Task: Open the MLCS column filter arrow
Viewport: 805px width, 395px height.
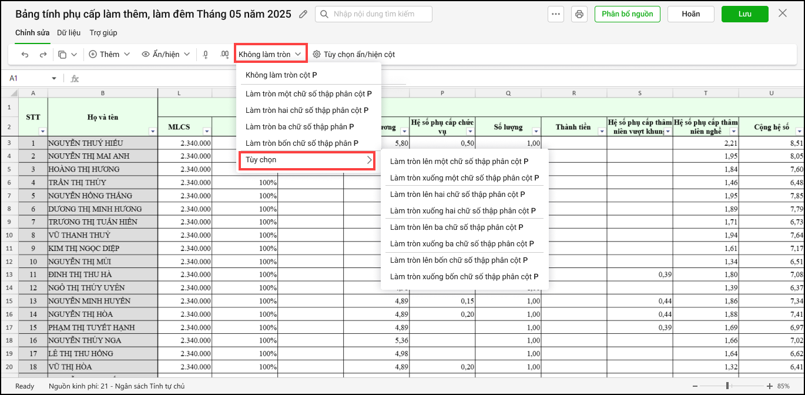Action: point(206,131)
